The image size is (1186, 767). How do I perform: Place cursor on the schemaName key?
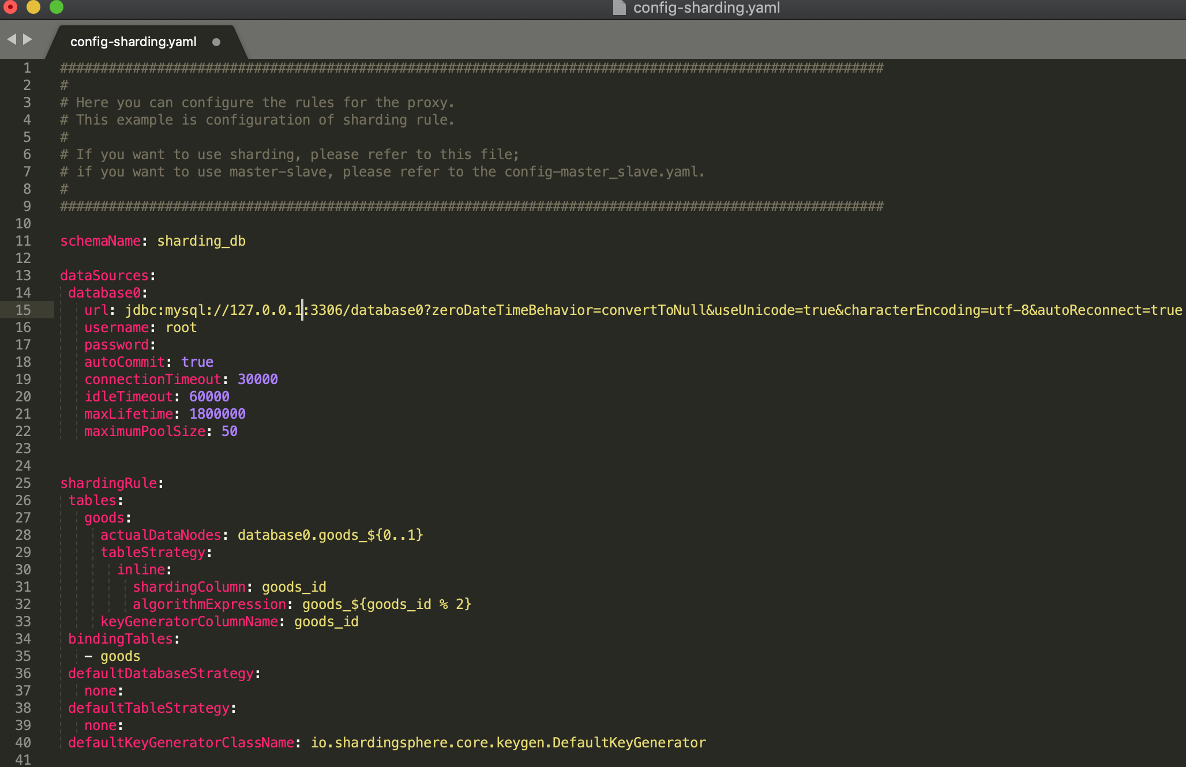(x=100, y=240)
